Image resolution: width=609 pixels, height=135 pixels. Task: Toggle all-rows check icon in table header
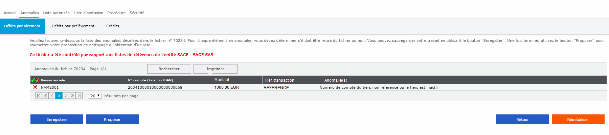click(x=35, y=80)
